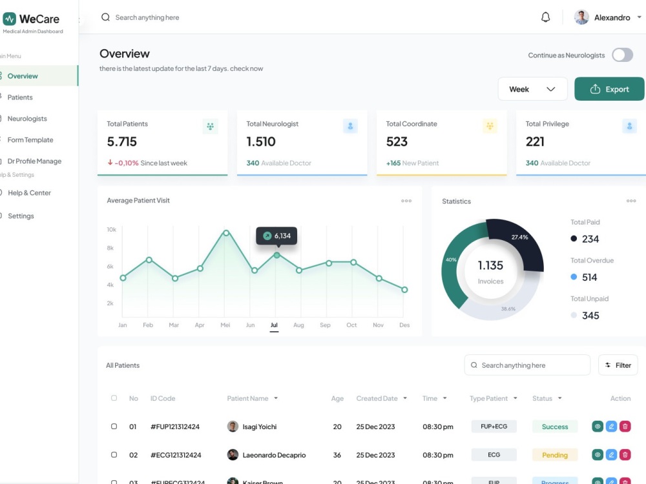
Task: Click the Pending status badge
Action: tap(554, 455)
